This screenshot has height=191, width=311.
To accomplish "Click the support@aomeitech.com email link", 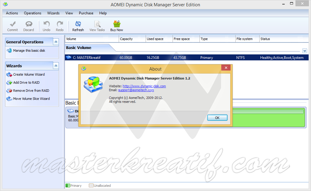I will coord(136,90).
